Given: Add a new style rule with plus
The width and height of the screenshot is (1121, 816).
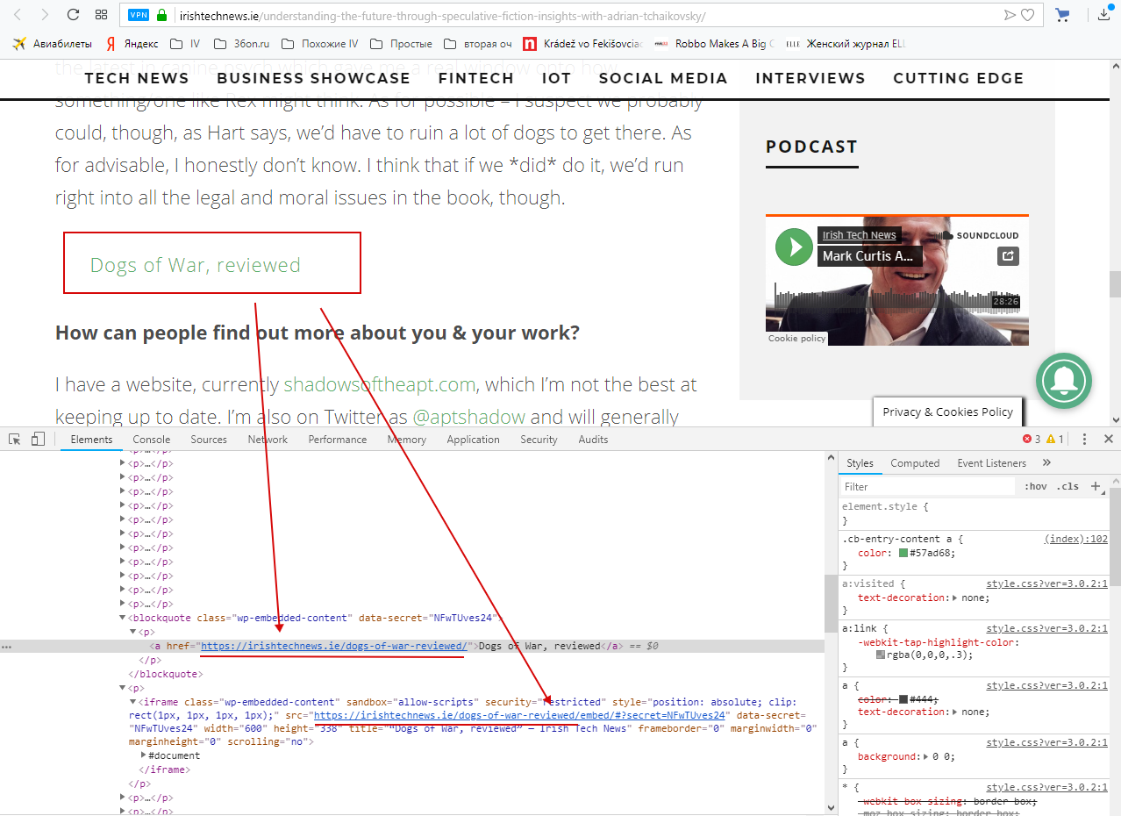Looking at the screenshot, I should click(x=1095, y=486).
